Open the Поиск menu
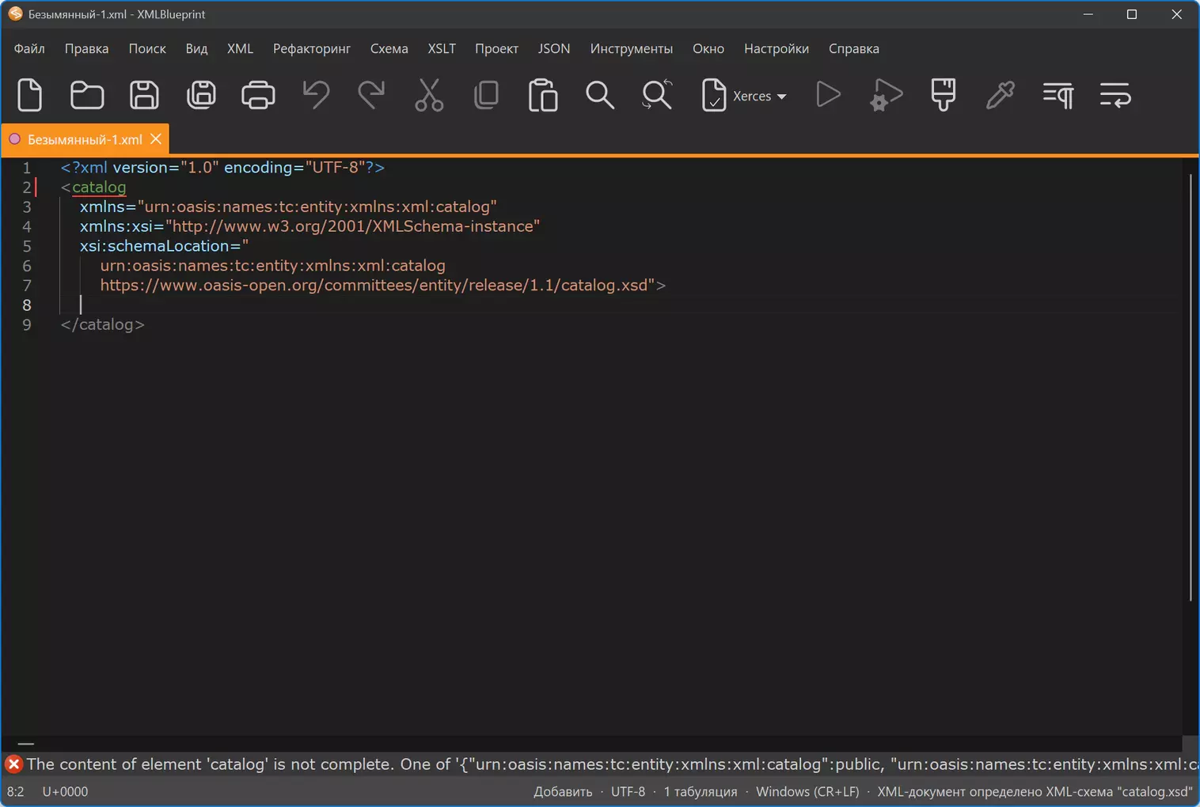Viewport: 1200px width, 807px height. (x=147, y=48)
